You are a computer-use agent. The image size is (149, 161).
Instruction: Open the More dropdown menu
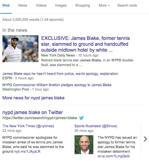click(x=104, y=5)
